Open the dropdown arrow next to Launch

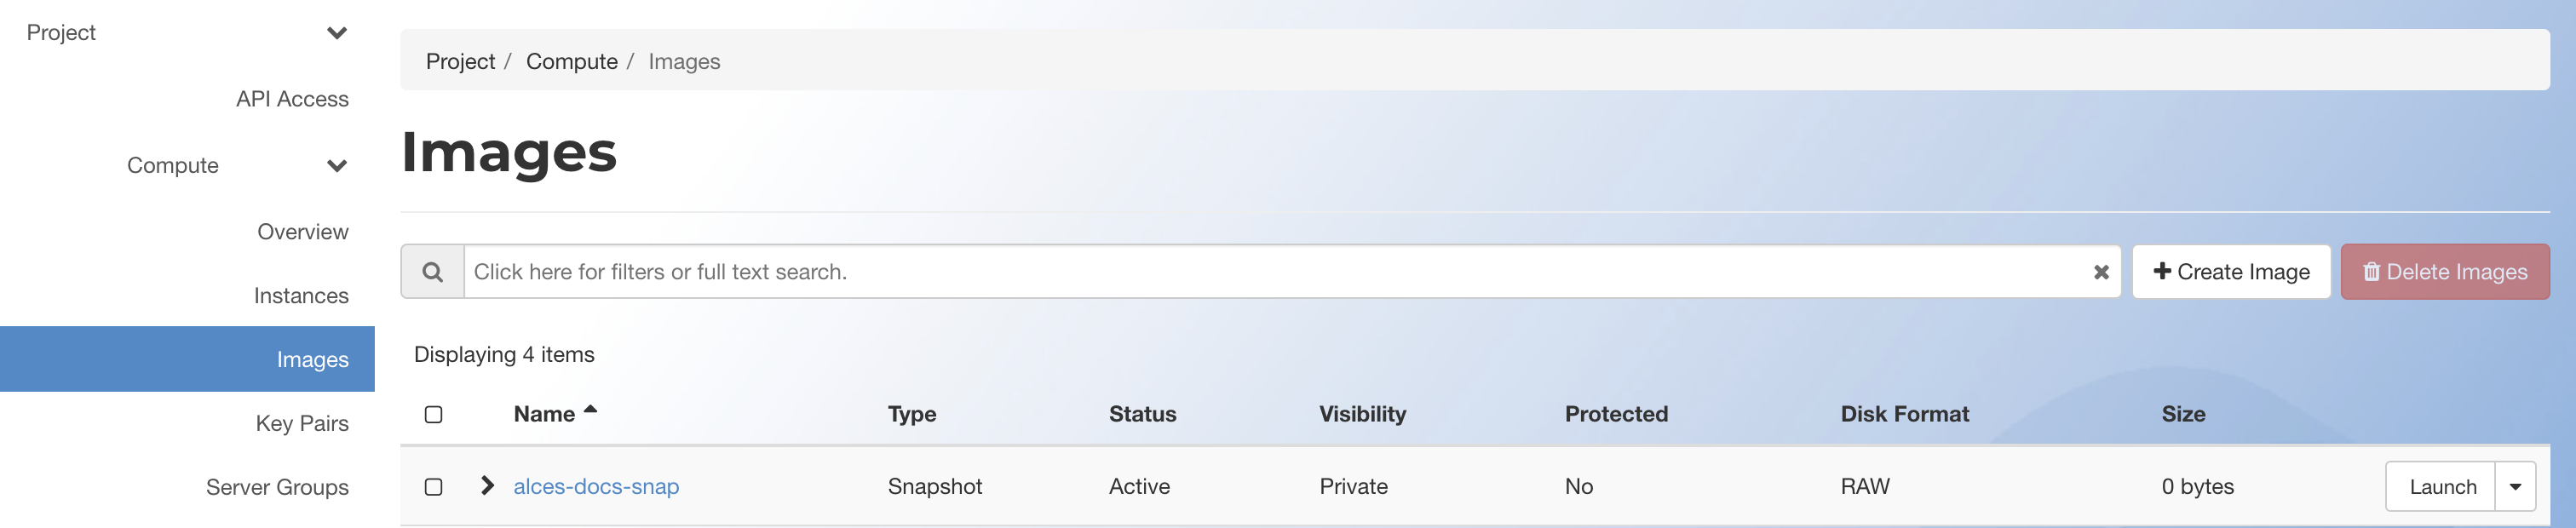pos(2515,487)
